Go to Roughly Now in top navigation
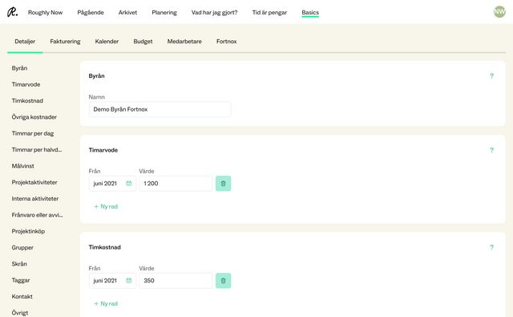The width and height of the screenshot is (513, 317). pyautogui.click(x=45, y=13)
